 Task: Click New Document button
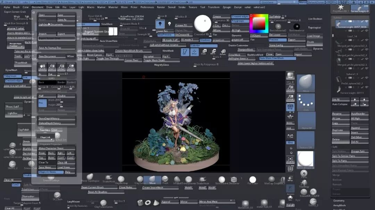(51, 57)
